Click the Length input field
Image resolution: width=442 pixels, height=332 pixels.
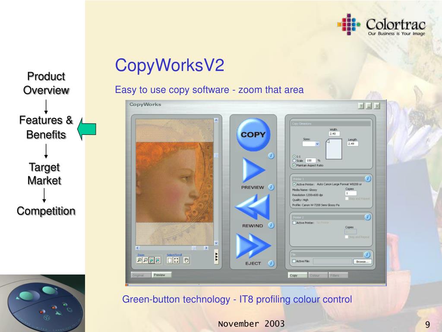point(353,144)
